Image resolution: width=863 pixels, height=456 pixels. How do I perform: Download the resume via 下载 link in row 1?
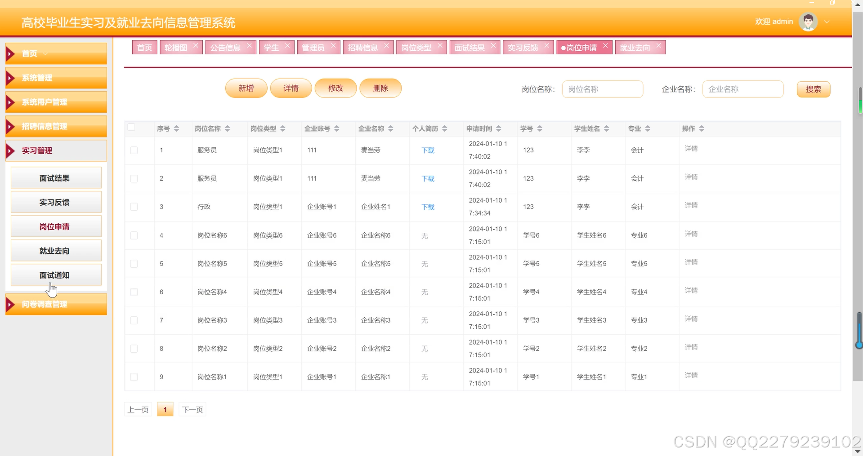point(428,150)
